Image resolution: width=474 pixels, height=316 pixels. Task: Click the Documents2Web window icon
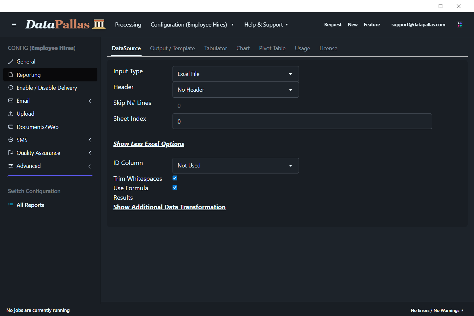[x=11, y=127]
